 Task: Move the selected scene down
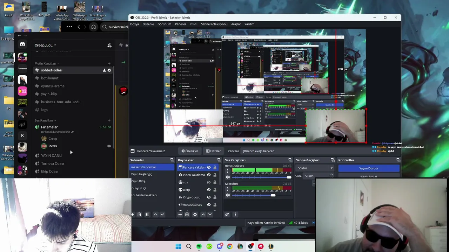click(162, 215)
